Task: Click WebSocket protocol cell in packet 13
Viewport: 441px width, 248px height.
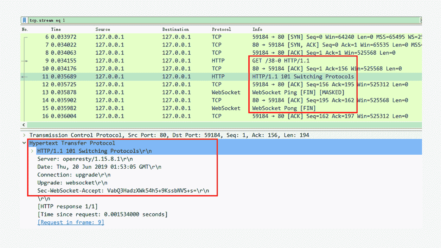Action: click(x=226, y=92)
